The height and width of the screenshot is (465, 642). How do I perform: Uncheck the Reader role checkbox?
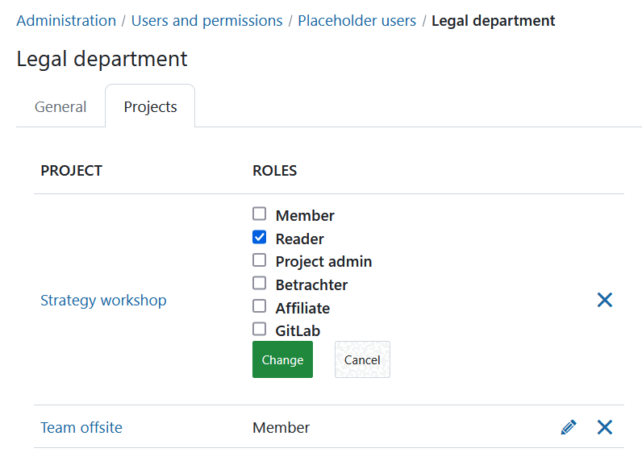(259, 238)
